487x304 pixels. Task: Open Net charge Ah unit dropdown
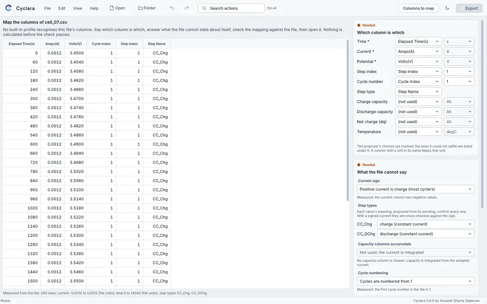coord(459,122)
